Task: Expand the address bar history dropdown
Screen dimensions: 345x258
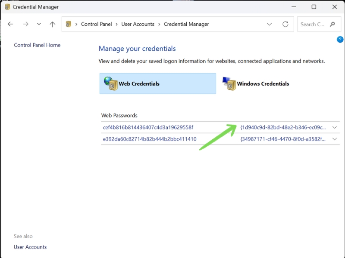Action: click(269, 24)
